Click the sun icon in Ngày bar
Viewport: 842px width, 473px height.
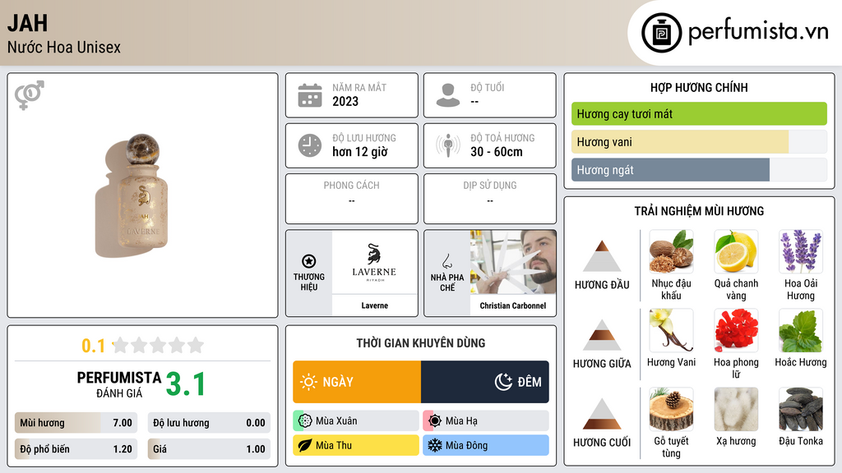click(x=308, y=382)
